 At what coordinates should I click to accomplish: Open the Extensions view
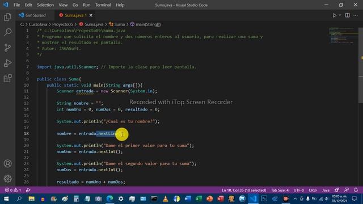coord(7,78)
